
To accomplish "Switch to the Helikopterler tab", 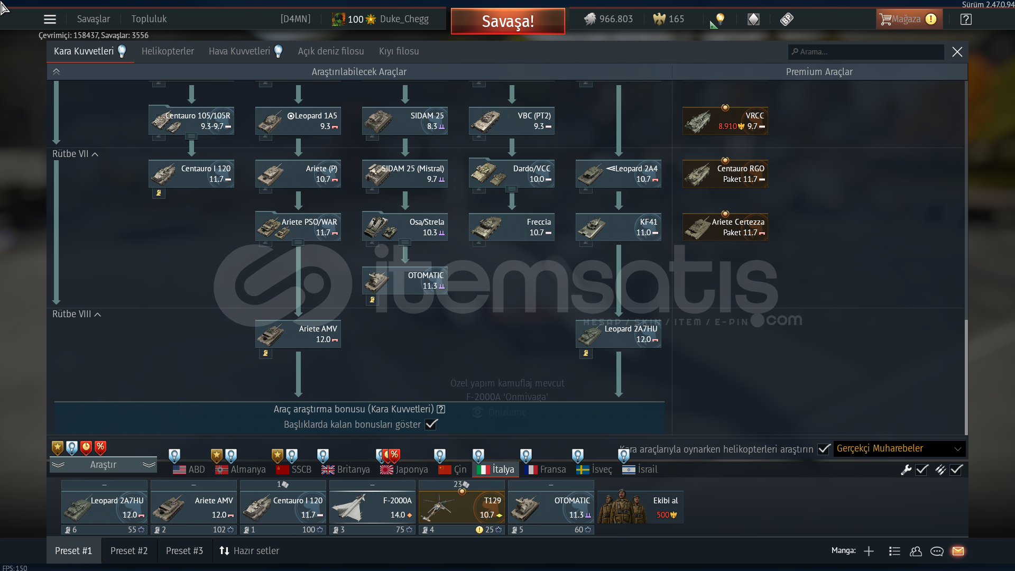I will pyautogui.click(x=168, y=51).
